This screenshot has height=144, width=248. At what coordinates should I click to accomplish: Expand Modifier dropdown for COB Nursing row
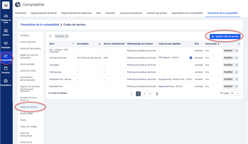[x=237, y=72]
